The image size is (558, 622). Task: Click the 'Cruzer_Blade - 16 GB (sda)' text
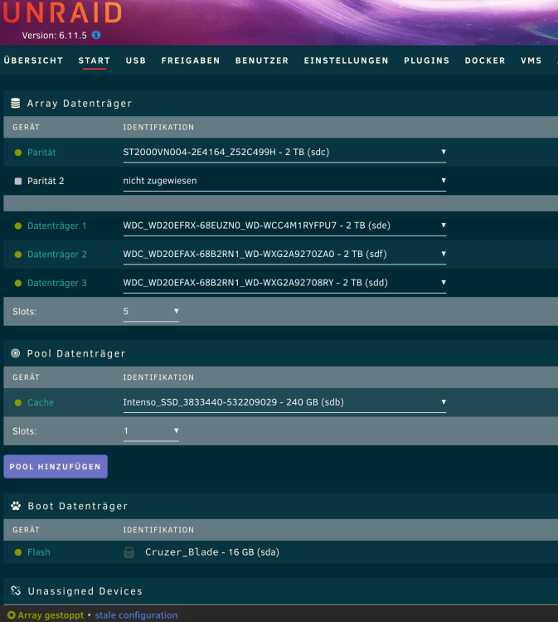(212, 552)
